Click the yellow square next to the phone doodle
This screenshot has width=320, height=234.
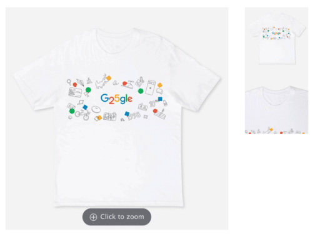coord(160,85)
